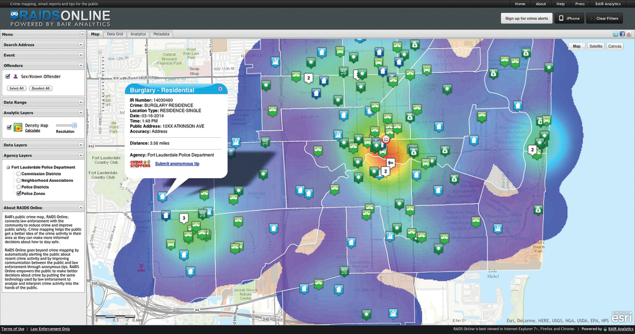Click the density Resolution slider
Screen dimensions: 635x334
(x=74, y=125)
